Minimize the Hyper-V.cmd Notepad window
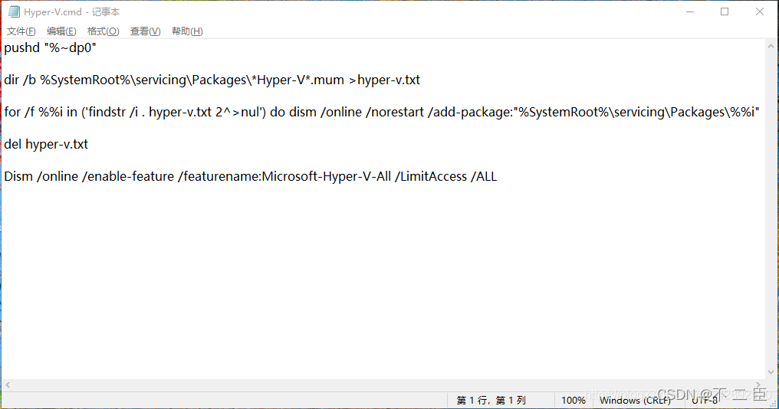This screenshot has height=409, width=779. point(690,11)
